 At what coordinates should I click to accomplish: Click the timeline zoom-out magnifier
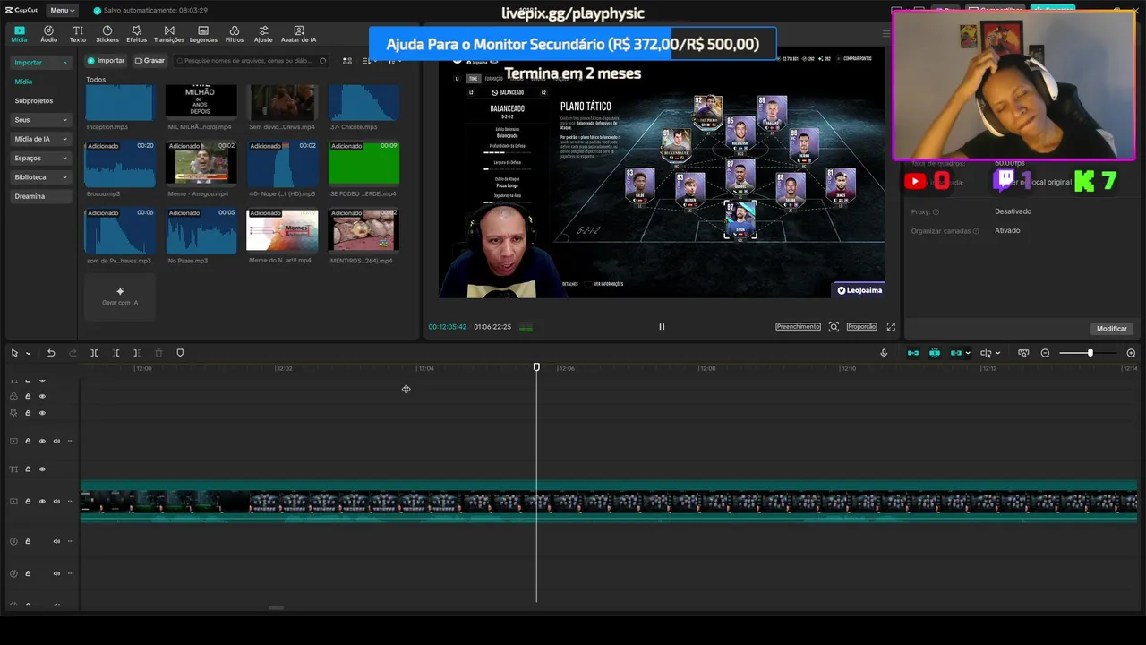(1045, 353)
